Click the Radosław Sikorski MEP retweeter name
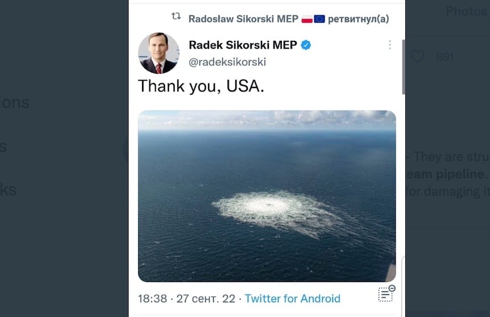Screen dimensions: 490x317 click(243, 19)
